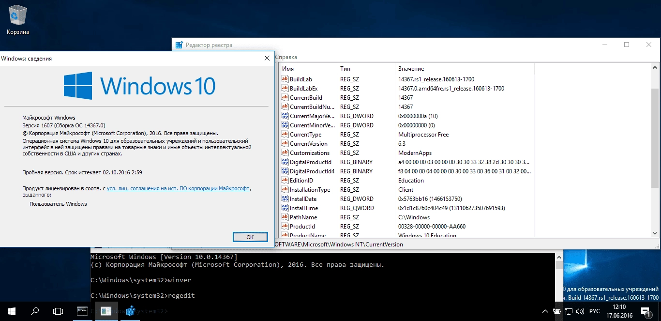Select ProductId value icon

(x=285, y=226)
